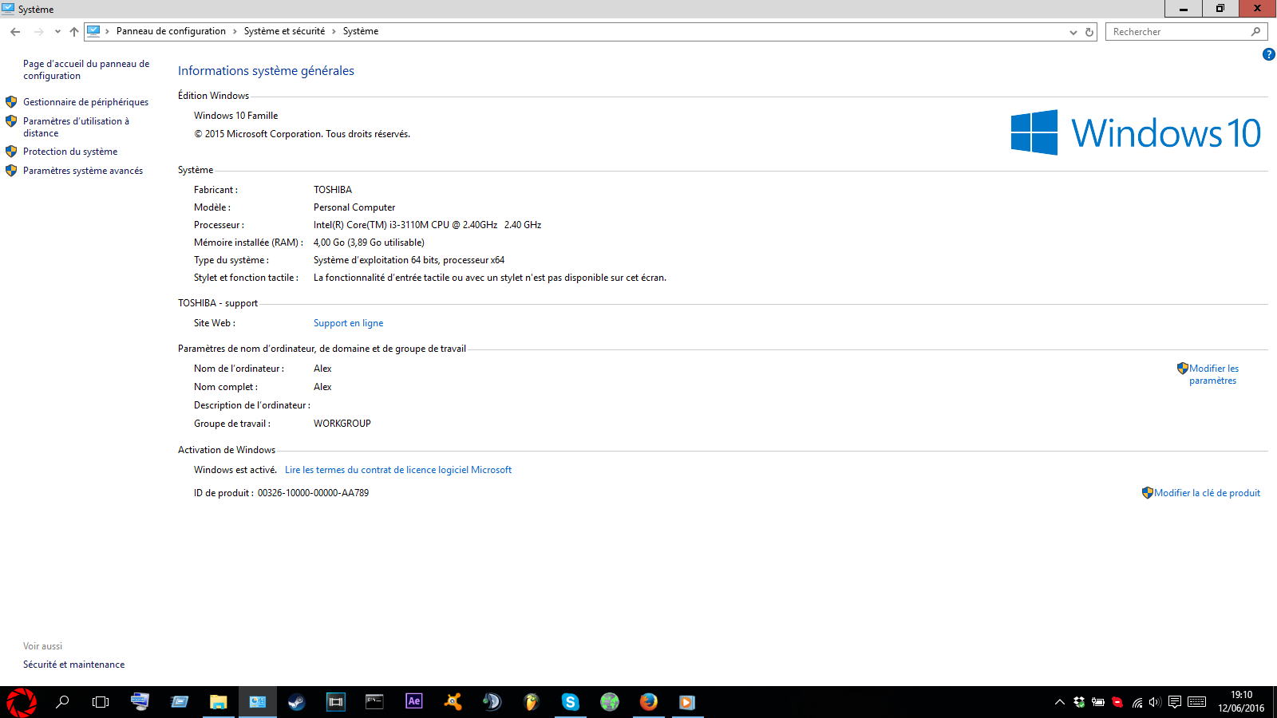The width and height of the screenshot is (1277, 718).
Task: Click the Panneau de configuration breadcrumb
Action: (171, 31)
